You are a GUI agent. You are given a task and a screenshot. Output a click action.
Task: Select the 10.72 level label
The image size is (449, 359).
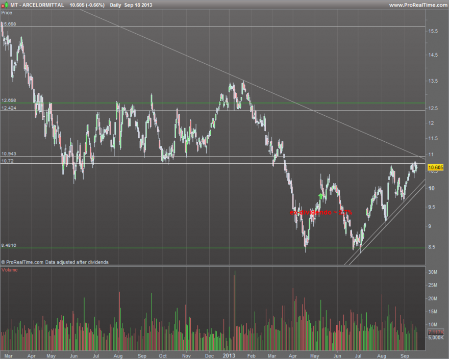coord(8,161)
